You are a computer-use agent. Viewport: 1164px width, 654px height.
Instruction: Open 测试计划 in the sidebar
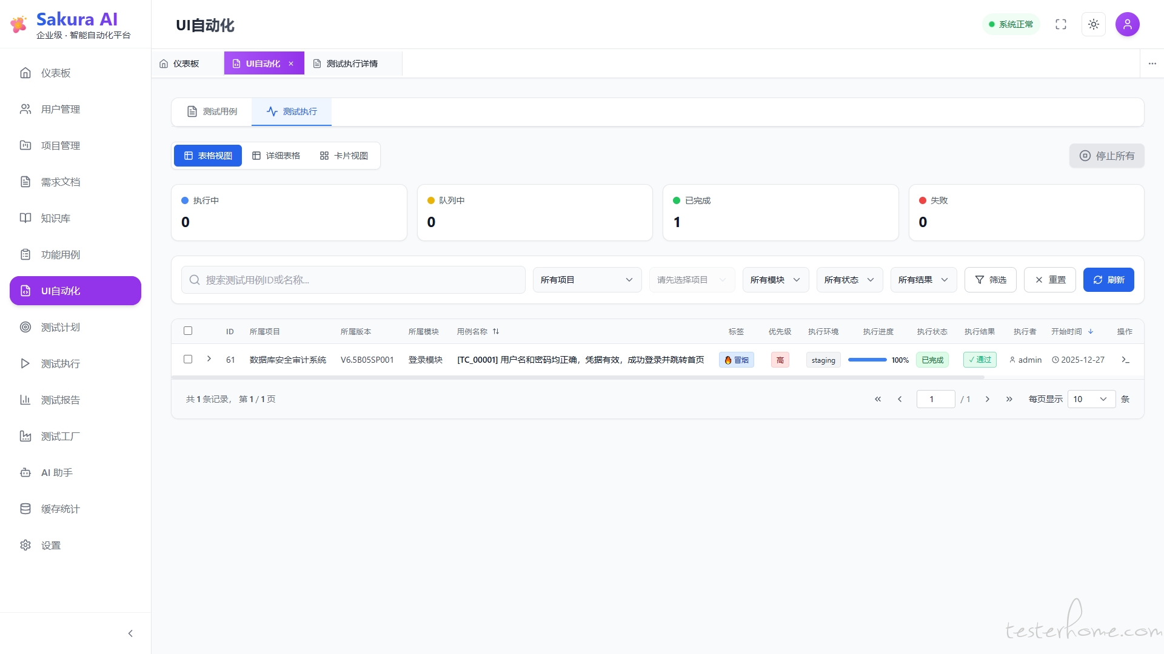coord(61,327)
